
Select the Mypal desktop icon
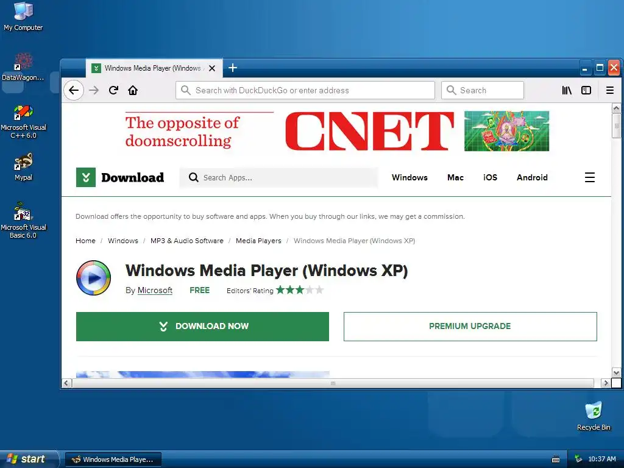23,167
